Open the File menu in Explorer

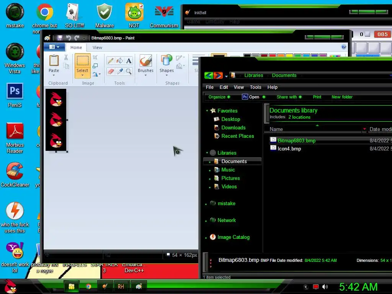click(x=209, y=87)
